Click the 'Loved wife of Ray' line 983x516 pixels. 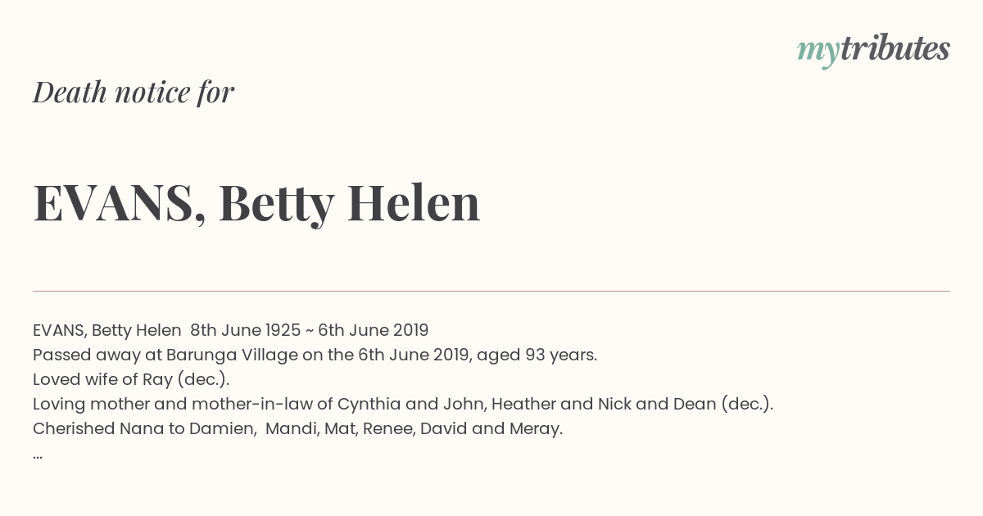pos(131,379)
